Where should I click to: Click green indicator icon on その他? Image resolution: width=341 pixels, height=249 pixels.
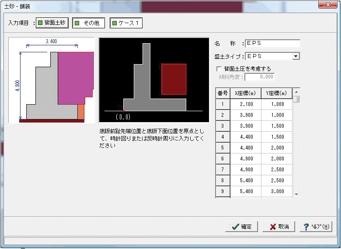(77, 23)
